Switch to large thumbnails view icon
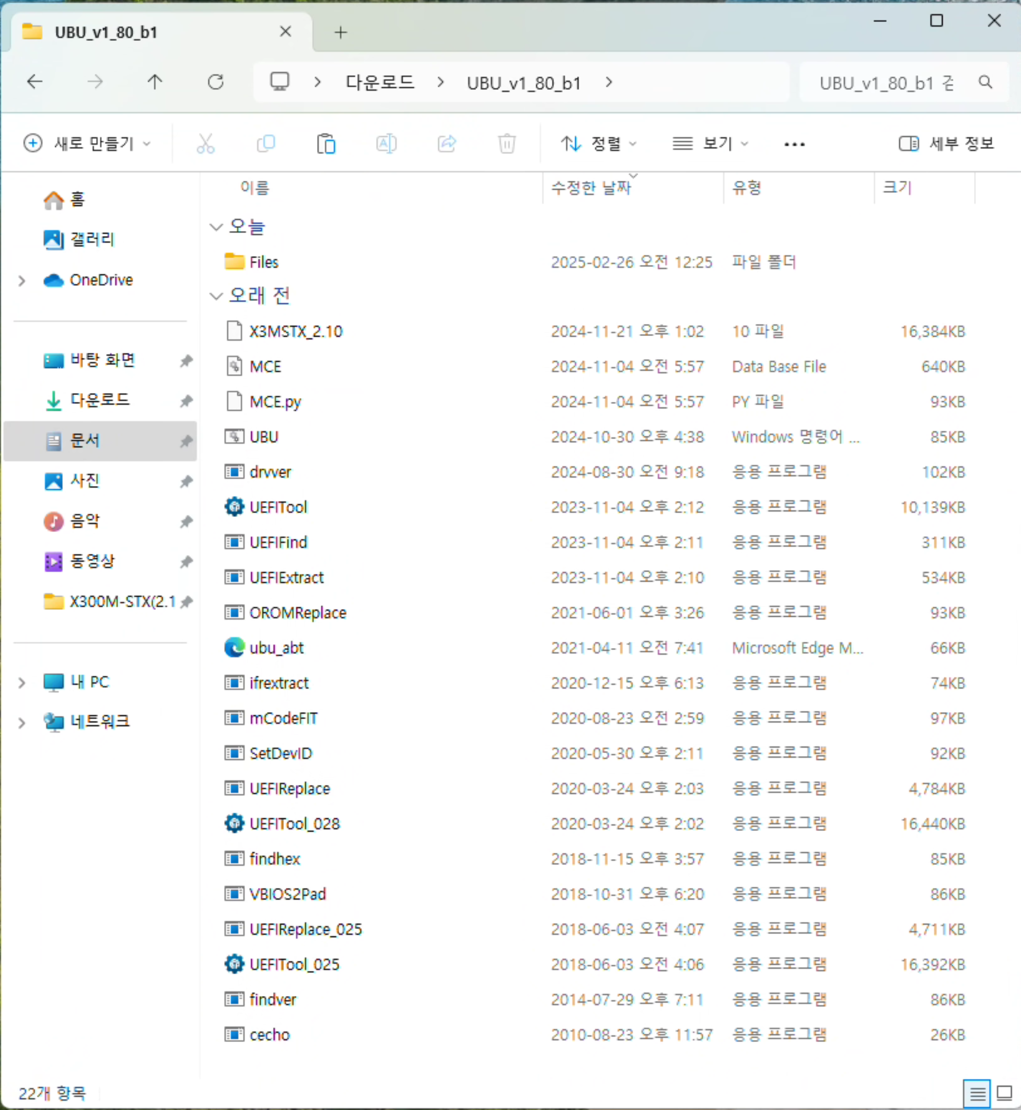This screenshot has width=1021, height=1110. (1004, 1093)
